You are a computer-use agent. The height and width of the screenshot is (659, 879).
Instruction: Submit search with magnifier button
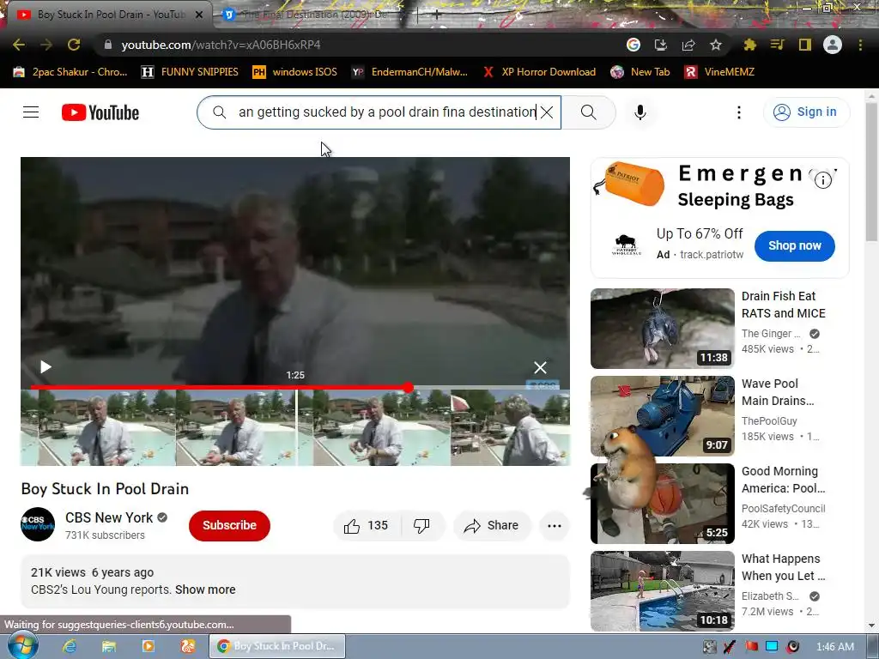[x=589, y=112]
